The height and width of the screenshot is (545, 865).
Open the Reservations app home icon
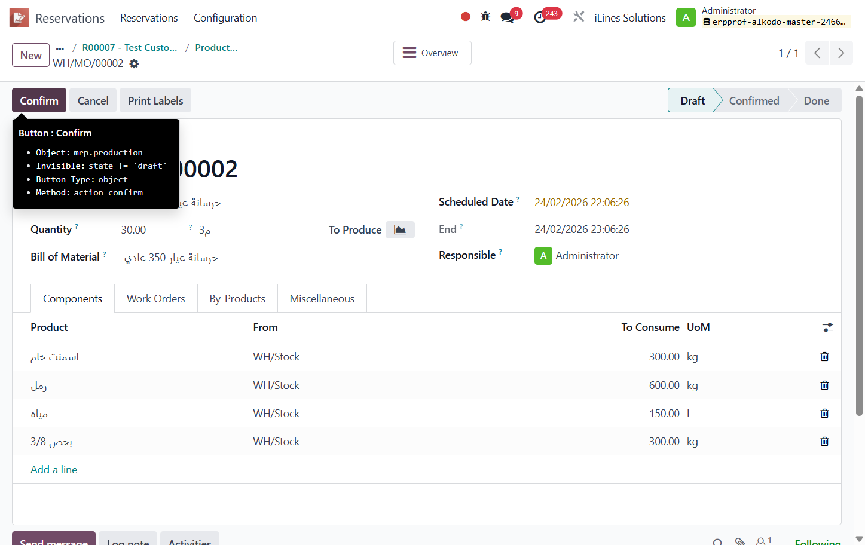coord(19,18)
